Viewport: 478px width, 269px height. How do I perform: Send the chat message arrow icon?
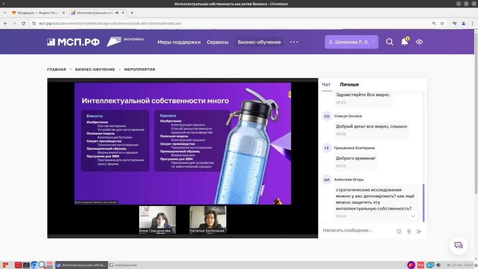pyautogui.click(x=419, y=232)
